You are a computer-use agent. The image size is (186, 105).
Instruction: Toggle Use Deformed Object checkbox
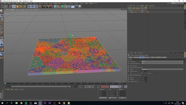point(142,67)
